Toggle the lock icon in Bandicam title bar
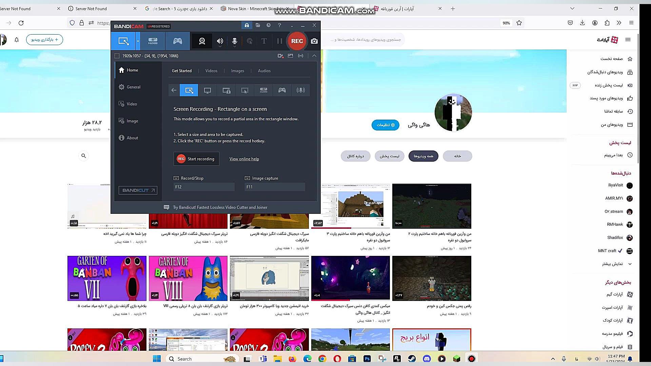 pos(247,25)
